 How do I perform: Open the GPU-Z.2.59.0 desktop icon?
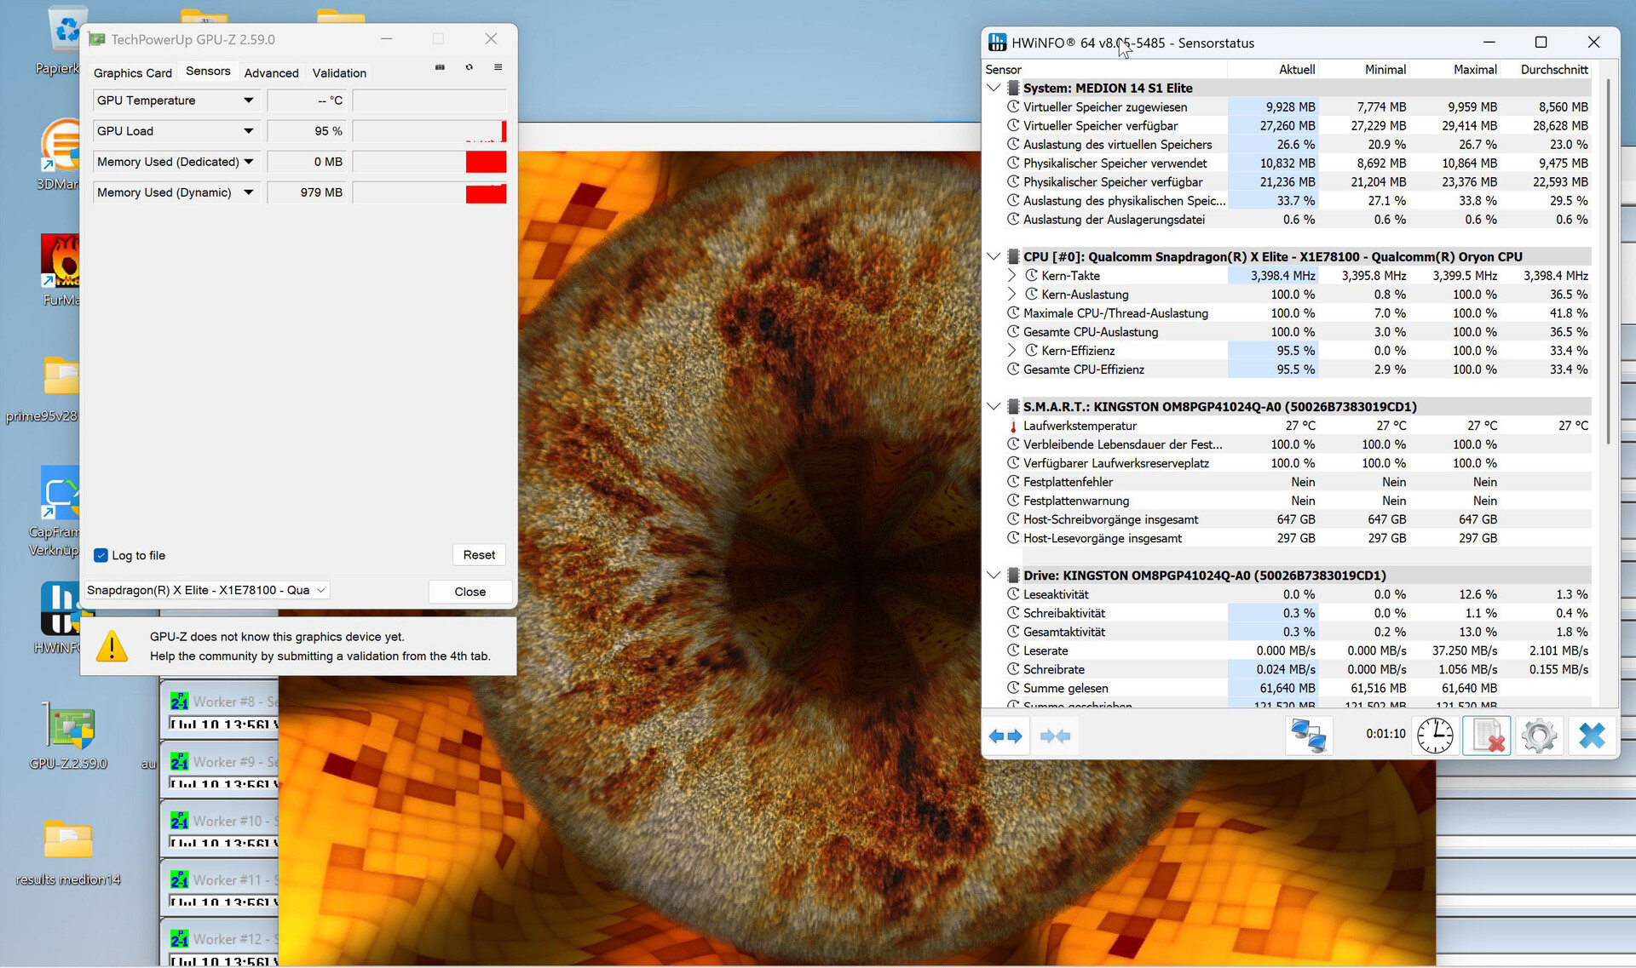(68, 736)
